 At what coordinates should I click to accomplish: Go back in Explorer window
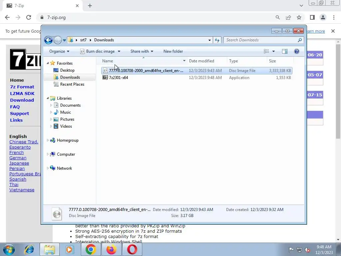tap(48, 40)
